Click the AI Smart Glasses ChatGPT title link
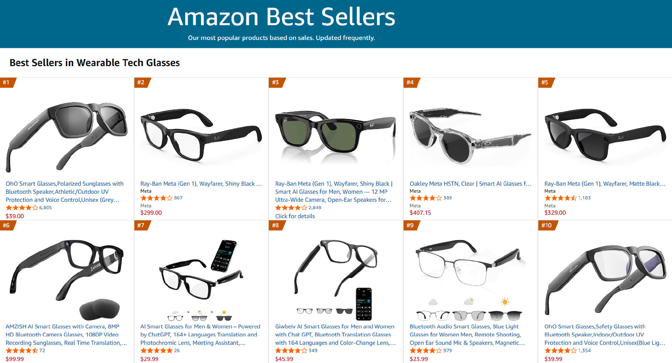672x363 pixels. click(200, 335)
